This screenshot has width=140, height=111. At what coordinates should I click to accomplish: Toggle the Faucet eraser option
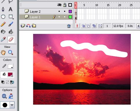pos(11,96)
